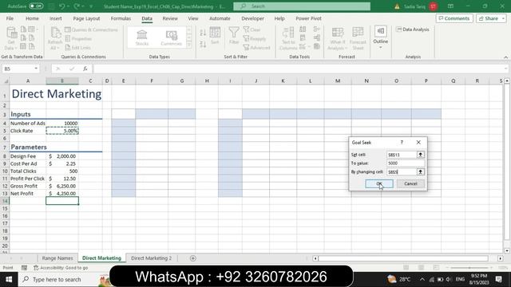Image resolution: width=511 pixels, height=287 pixels.
Task: Switch to the Automate tab
Action: point(220,18)
